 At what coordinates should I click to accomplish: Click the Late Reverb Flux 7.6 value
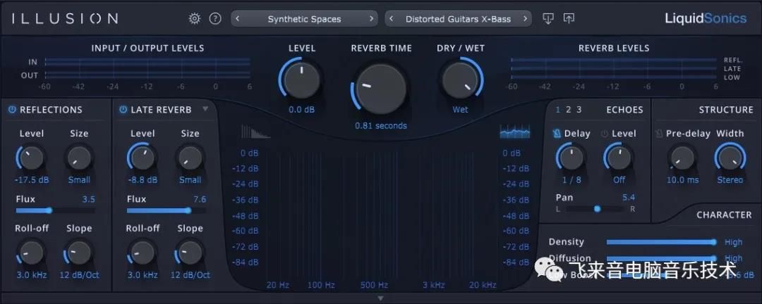pos(199,199)
